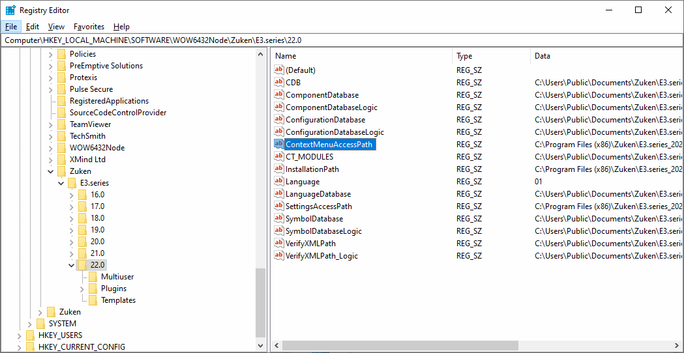Expand the Plugins key

(x=82, y=289)
